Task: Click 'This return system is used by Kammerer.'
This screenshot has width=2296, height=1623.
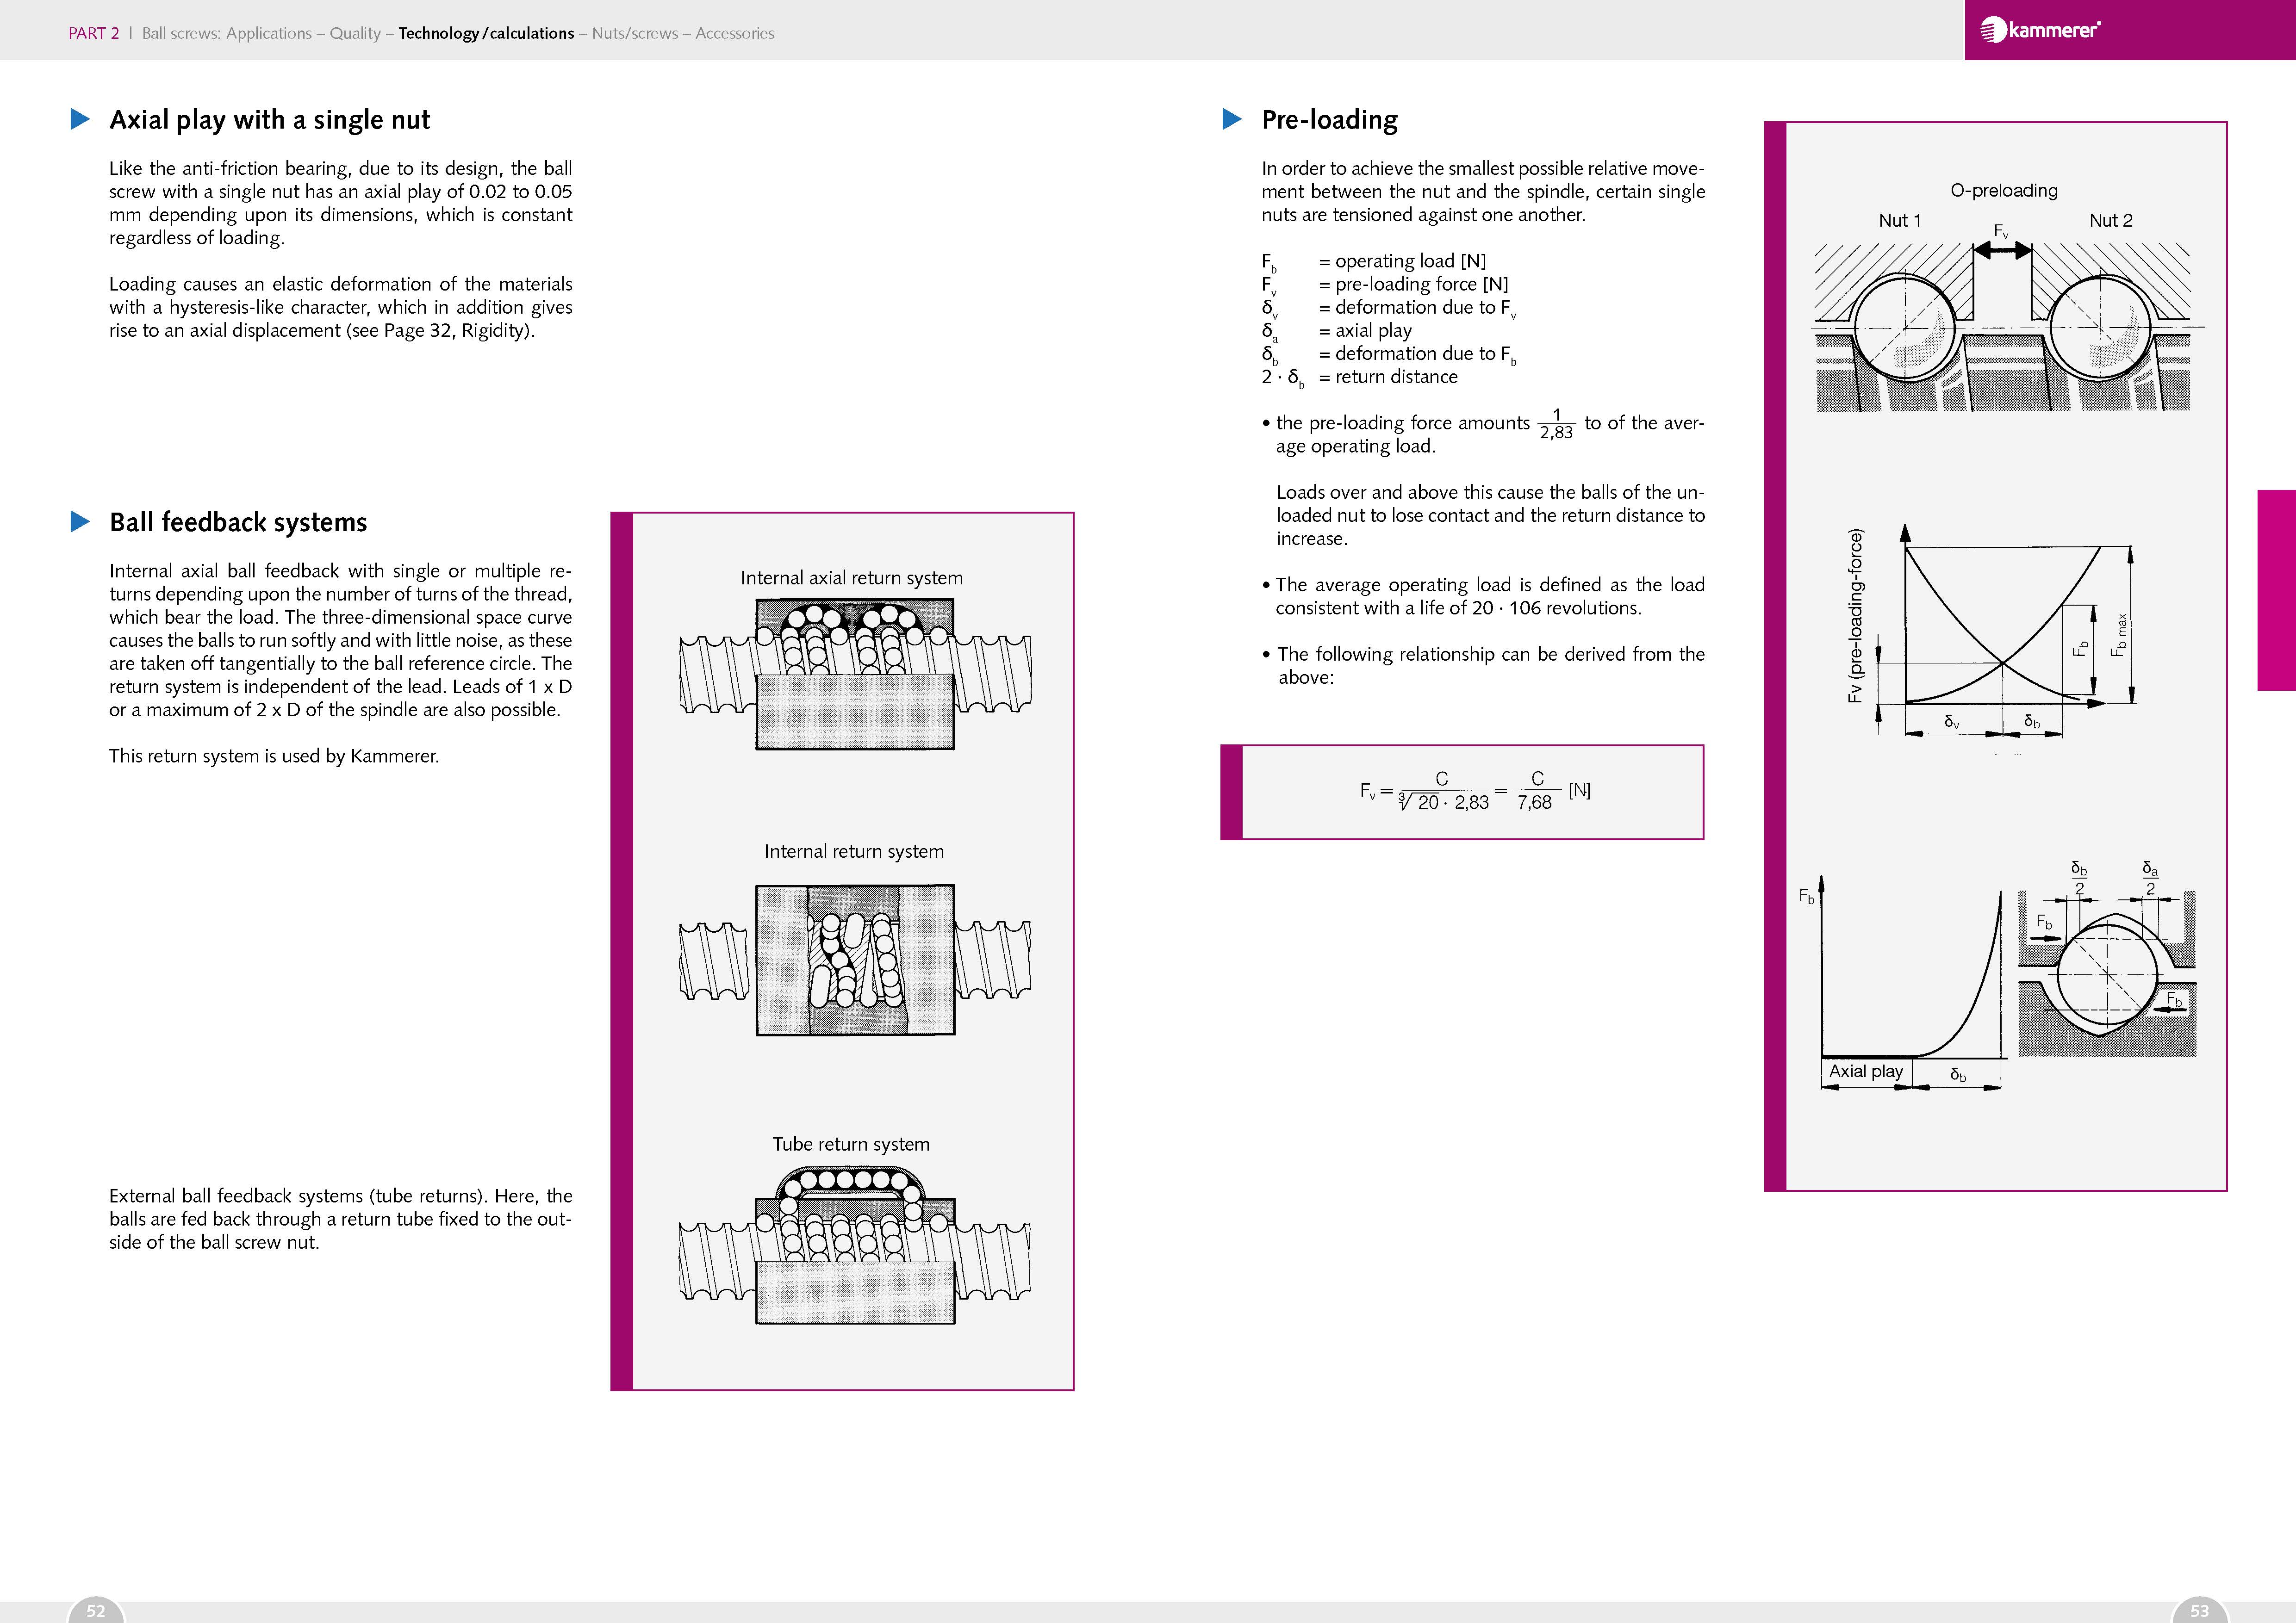Action: 274,756
